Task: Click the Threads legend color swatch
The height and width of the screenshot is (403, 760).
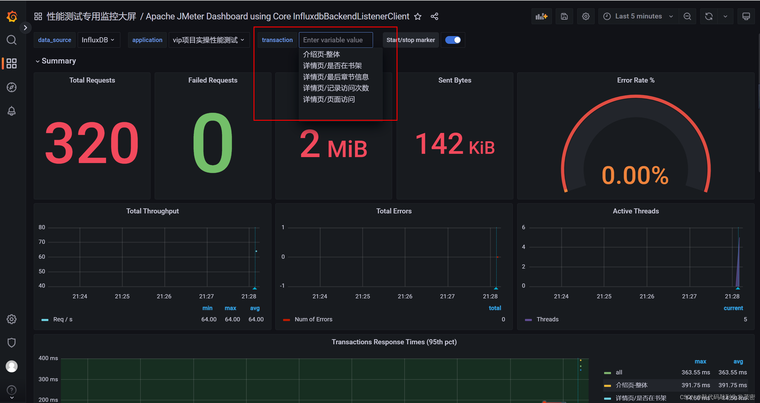Action: [x=528, y=320]
